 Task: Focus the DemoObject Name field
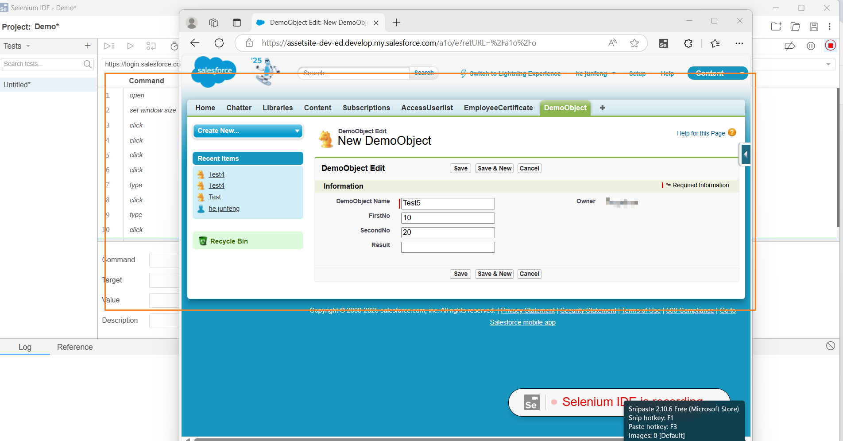pos(448,203)
